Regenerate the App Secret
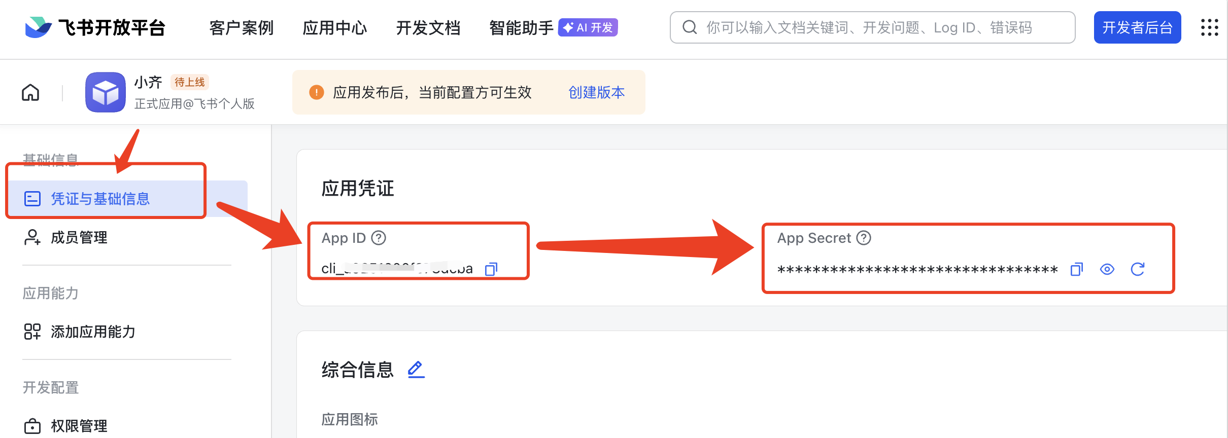 (x=1138, y=269)
